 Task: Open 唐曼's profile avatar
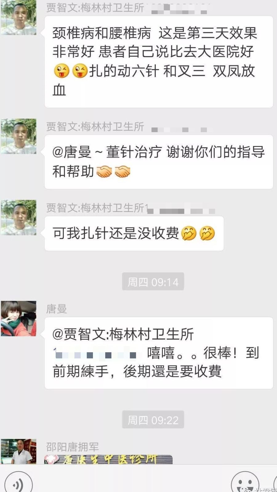point(19,318)
